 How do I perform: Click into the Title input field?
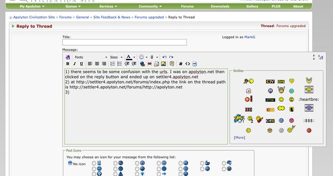pyautogui.click(x=124, y=42)
